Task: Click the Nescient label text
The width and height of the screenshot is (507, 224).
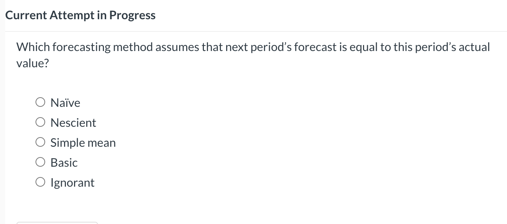Action: pyautogui.click(x=73, y=123)
